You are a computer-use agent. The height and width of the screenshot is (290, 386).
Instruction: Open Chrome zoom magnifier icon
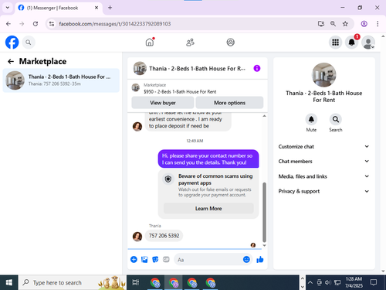point(333,24)
